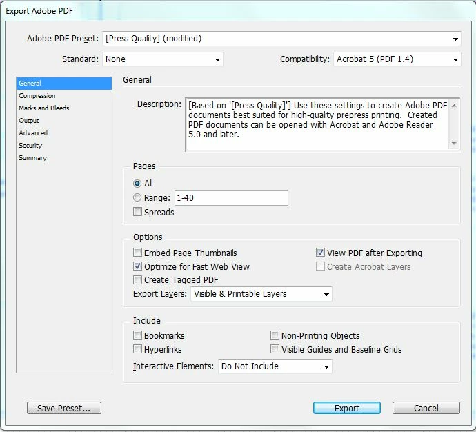This screenshot has width=476, height=432.
Task: Switch to the Security panel
Action: 63,146
